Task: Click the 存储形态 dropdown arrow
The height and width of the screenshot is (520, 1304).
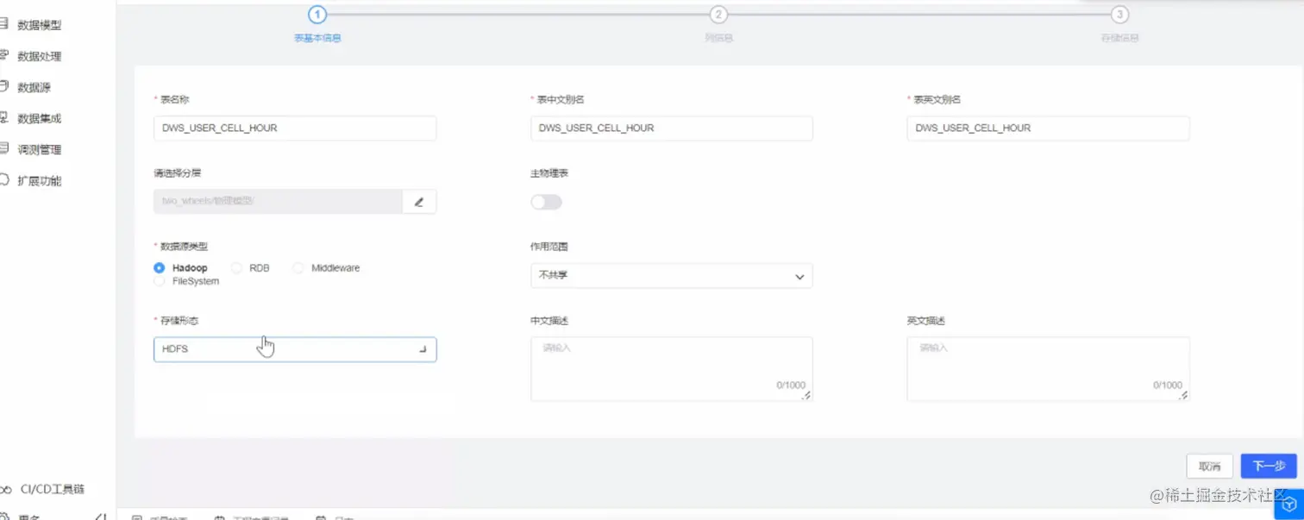Action: tap(423, 350)
